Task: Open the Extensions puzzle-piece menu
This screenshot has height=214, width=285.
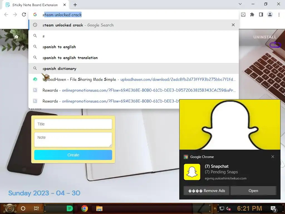Action: click(252, 14)
